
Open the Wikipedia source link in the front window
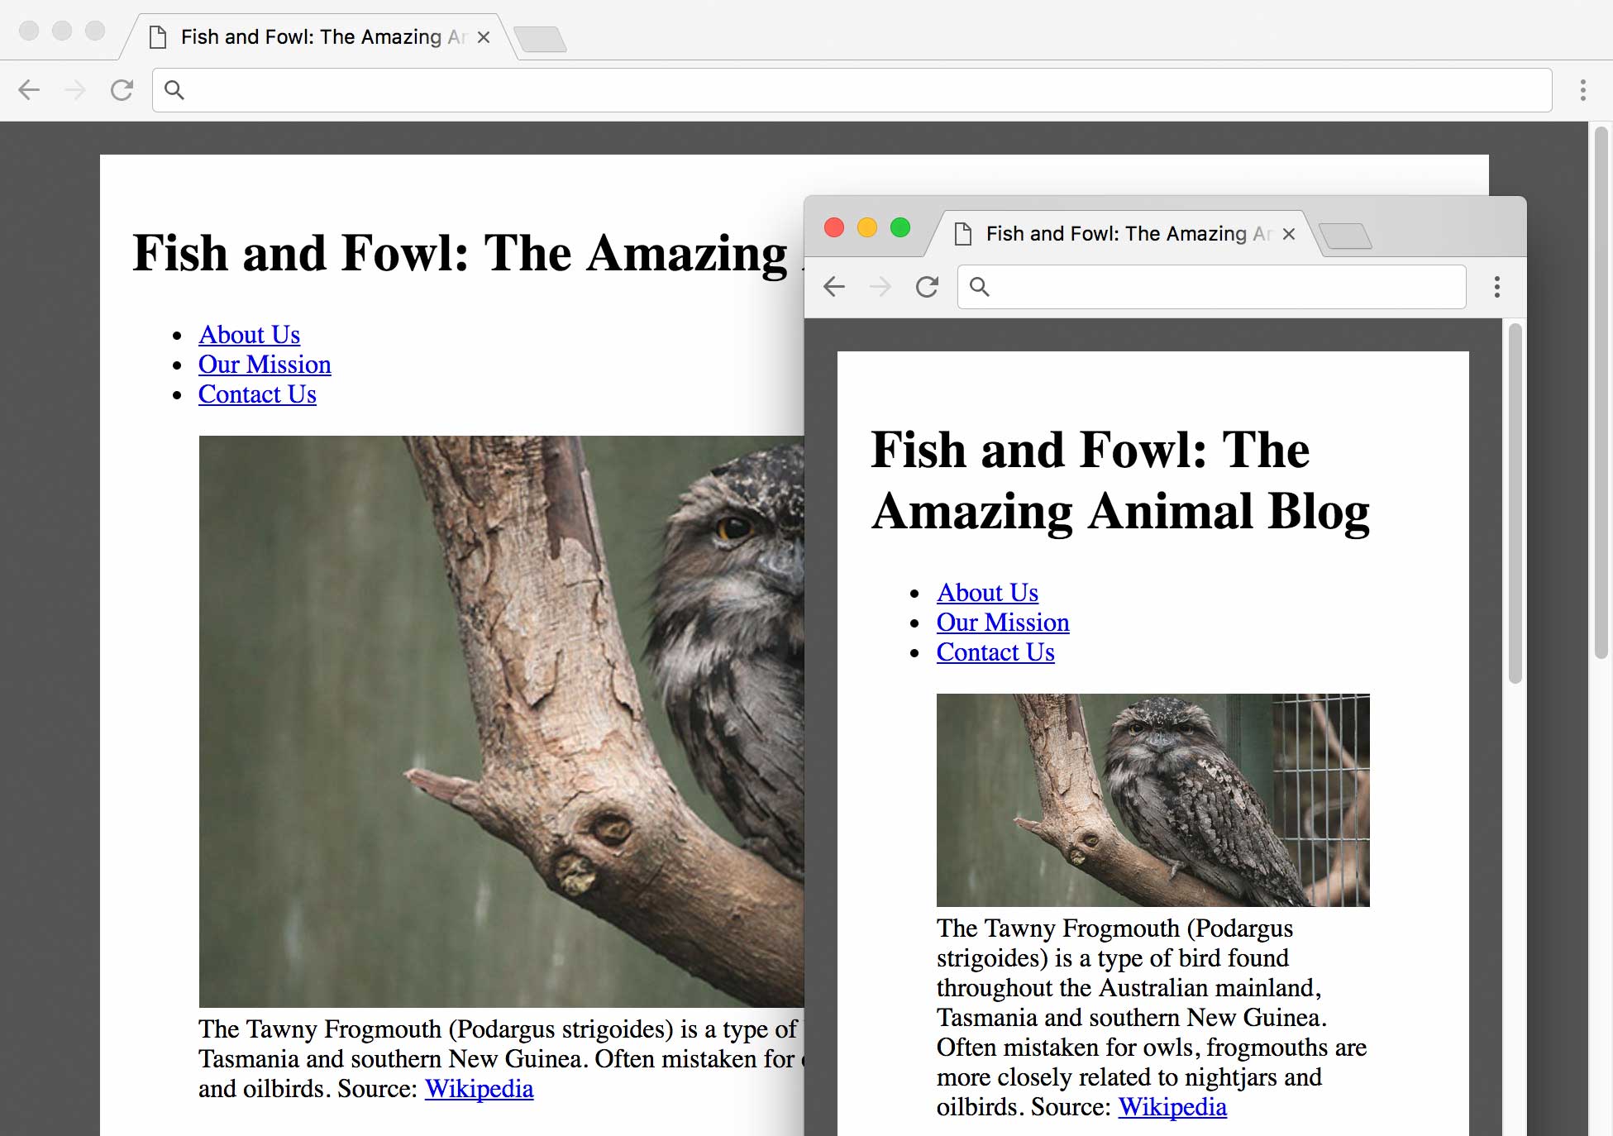(x=1172, y=1107)
